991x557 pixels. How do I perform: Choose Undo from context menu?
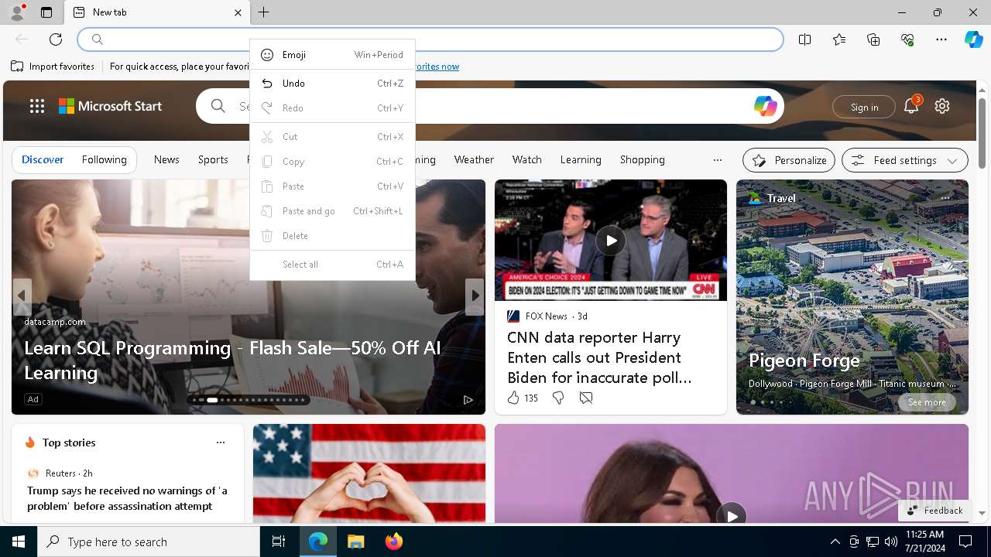pos(332,84)
